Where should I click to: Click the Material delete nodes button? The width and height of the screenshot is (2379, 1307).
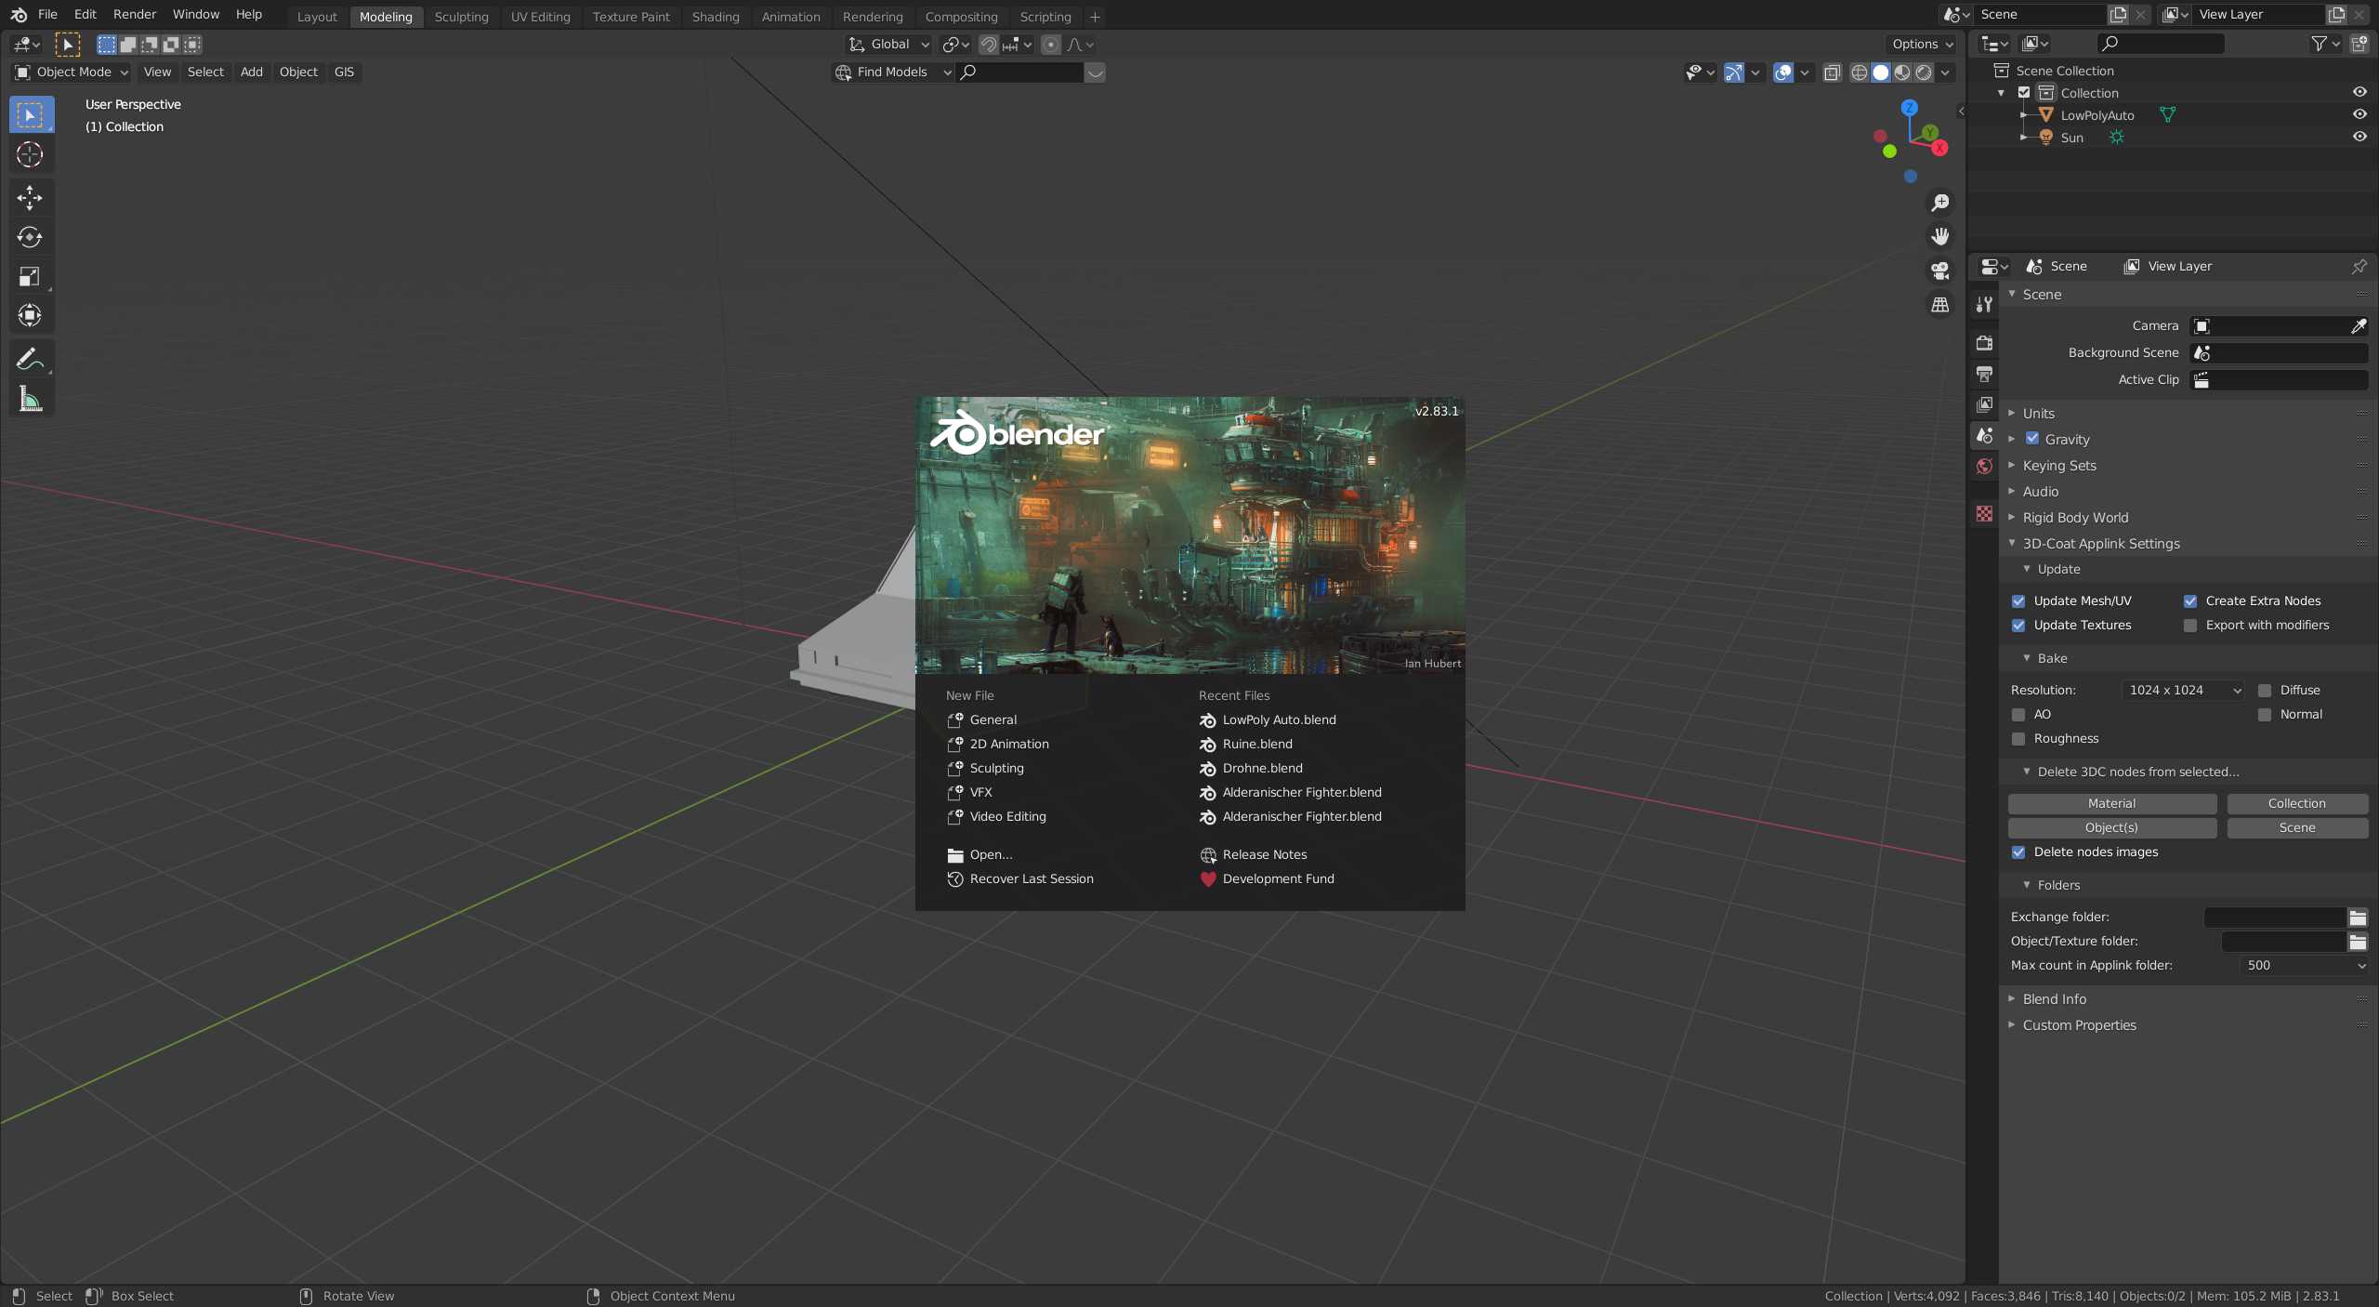tap(2110, 803)
